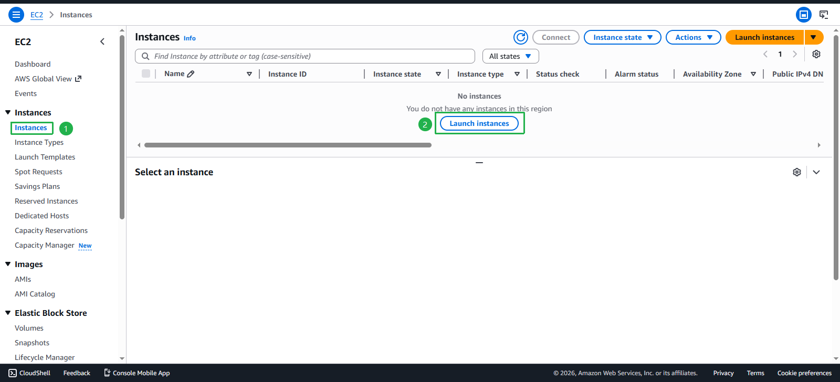Click the sidebar vertical scrollbar
Image resolution: width=840 pixels, height=382 pixels.
point(122,127)
